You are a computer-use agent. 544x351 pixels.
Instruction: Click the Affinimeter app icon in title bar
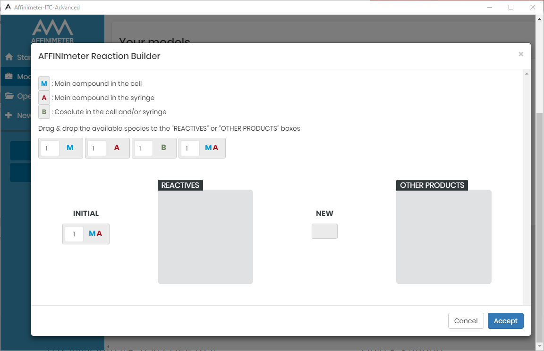point(8,7)
